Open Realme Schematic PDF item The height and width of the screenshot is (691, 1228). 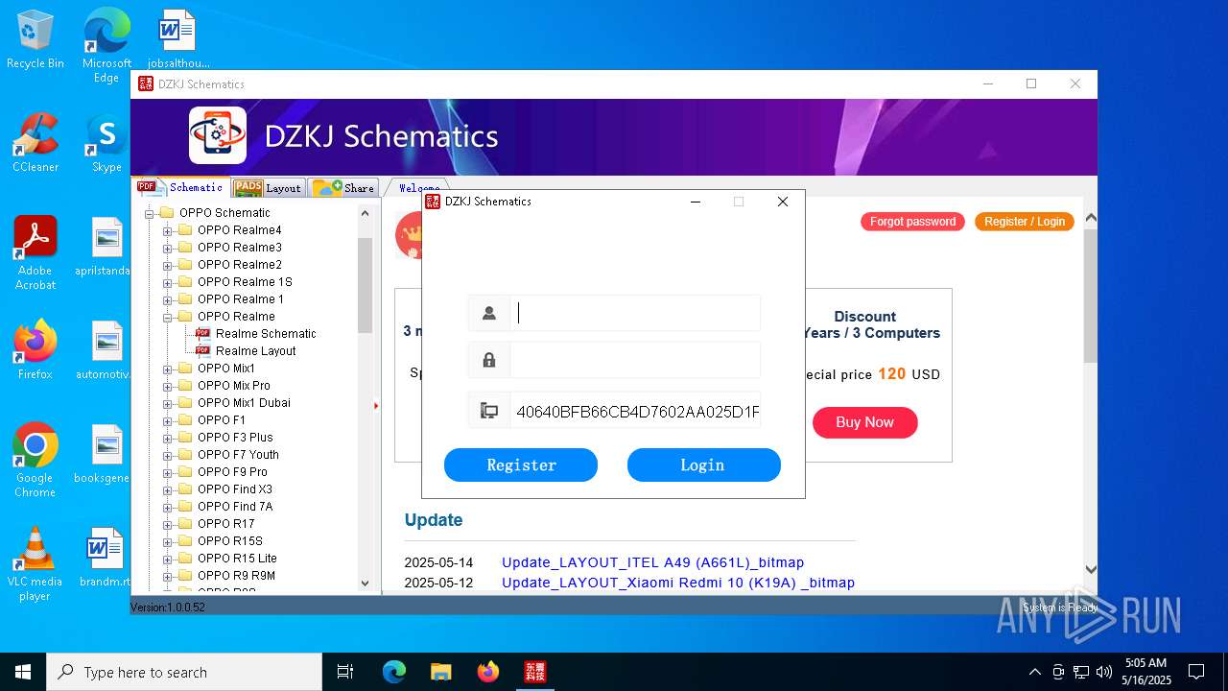265,334
